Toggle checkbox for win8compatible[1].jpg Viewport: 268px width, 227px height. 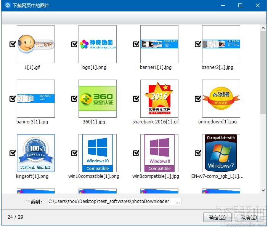click(x=136, y=153)
